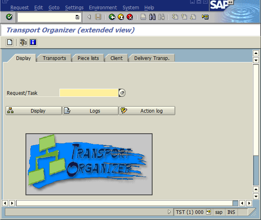The image size is (261, 220).
Task: Open the Request/Task value help button
Action: [122, 93]
